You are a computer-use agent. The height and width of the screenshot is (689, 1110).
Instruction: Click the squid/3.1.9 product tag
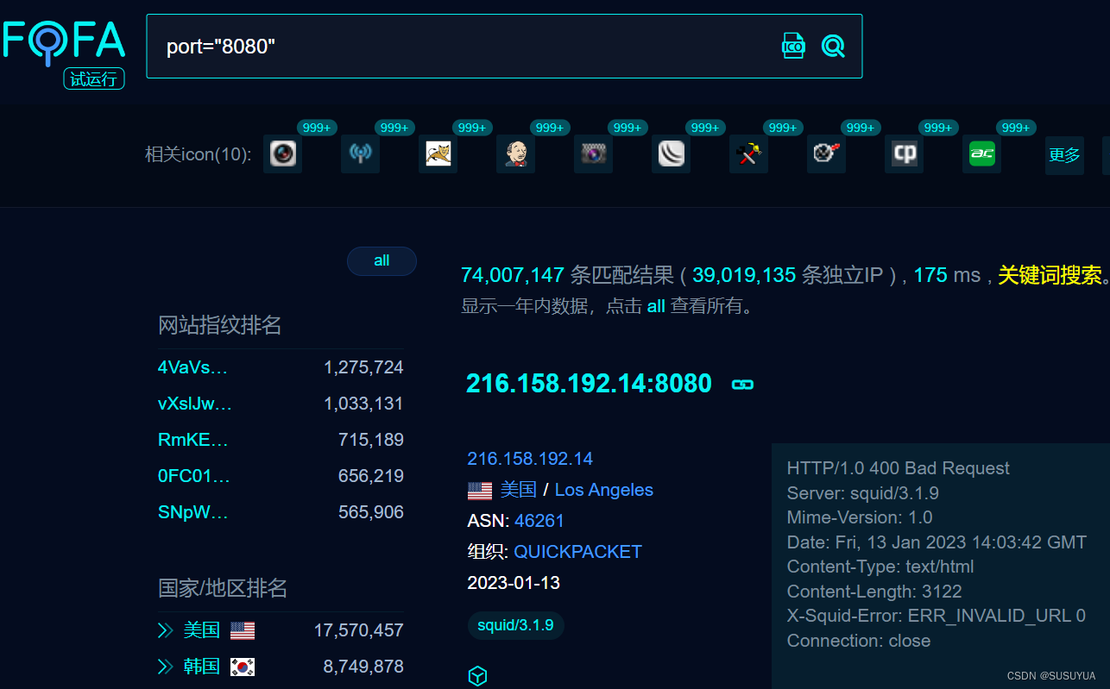pyautogui.click(x=515, y=625)
